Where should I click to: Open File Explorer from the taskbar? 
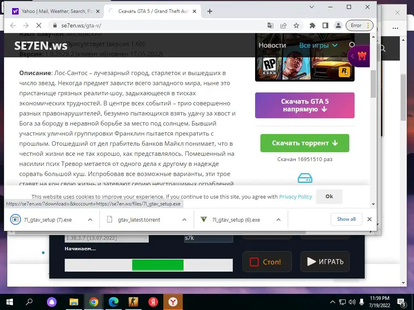coord(74,302)
